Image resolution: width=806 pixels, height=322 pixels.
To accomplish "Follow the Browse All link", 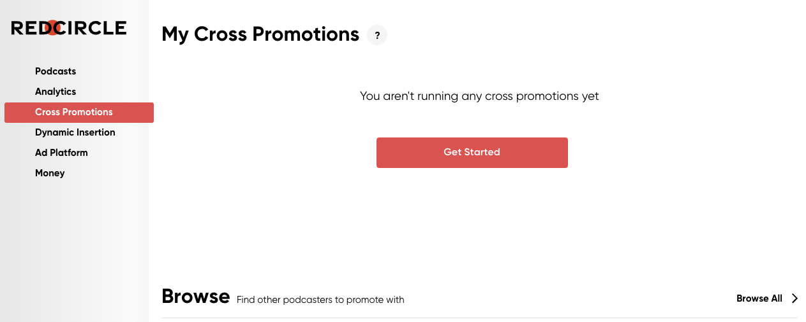I will [759, 298].
